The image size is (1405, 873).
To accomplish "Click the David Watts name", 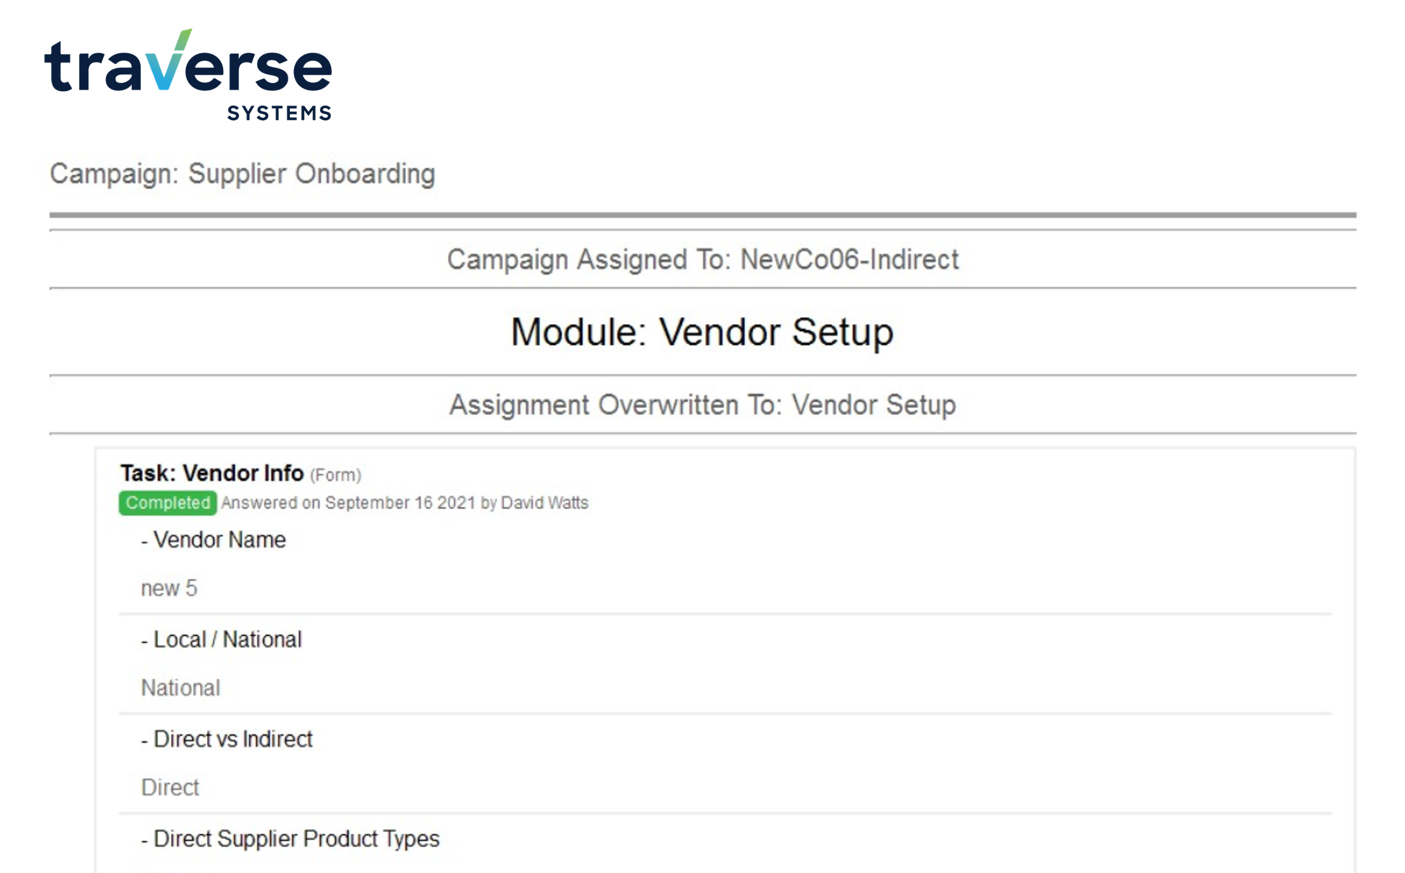I will [544, 503].
